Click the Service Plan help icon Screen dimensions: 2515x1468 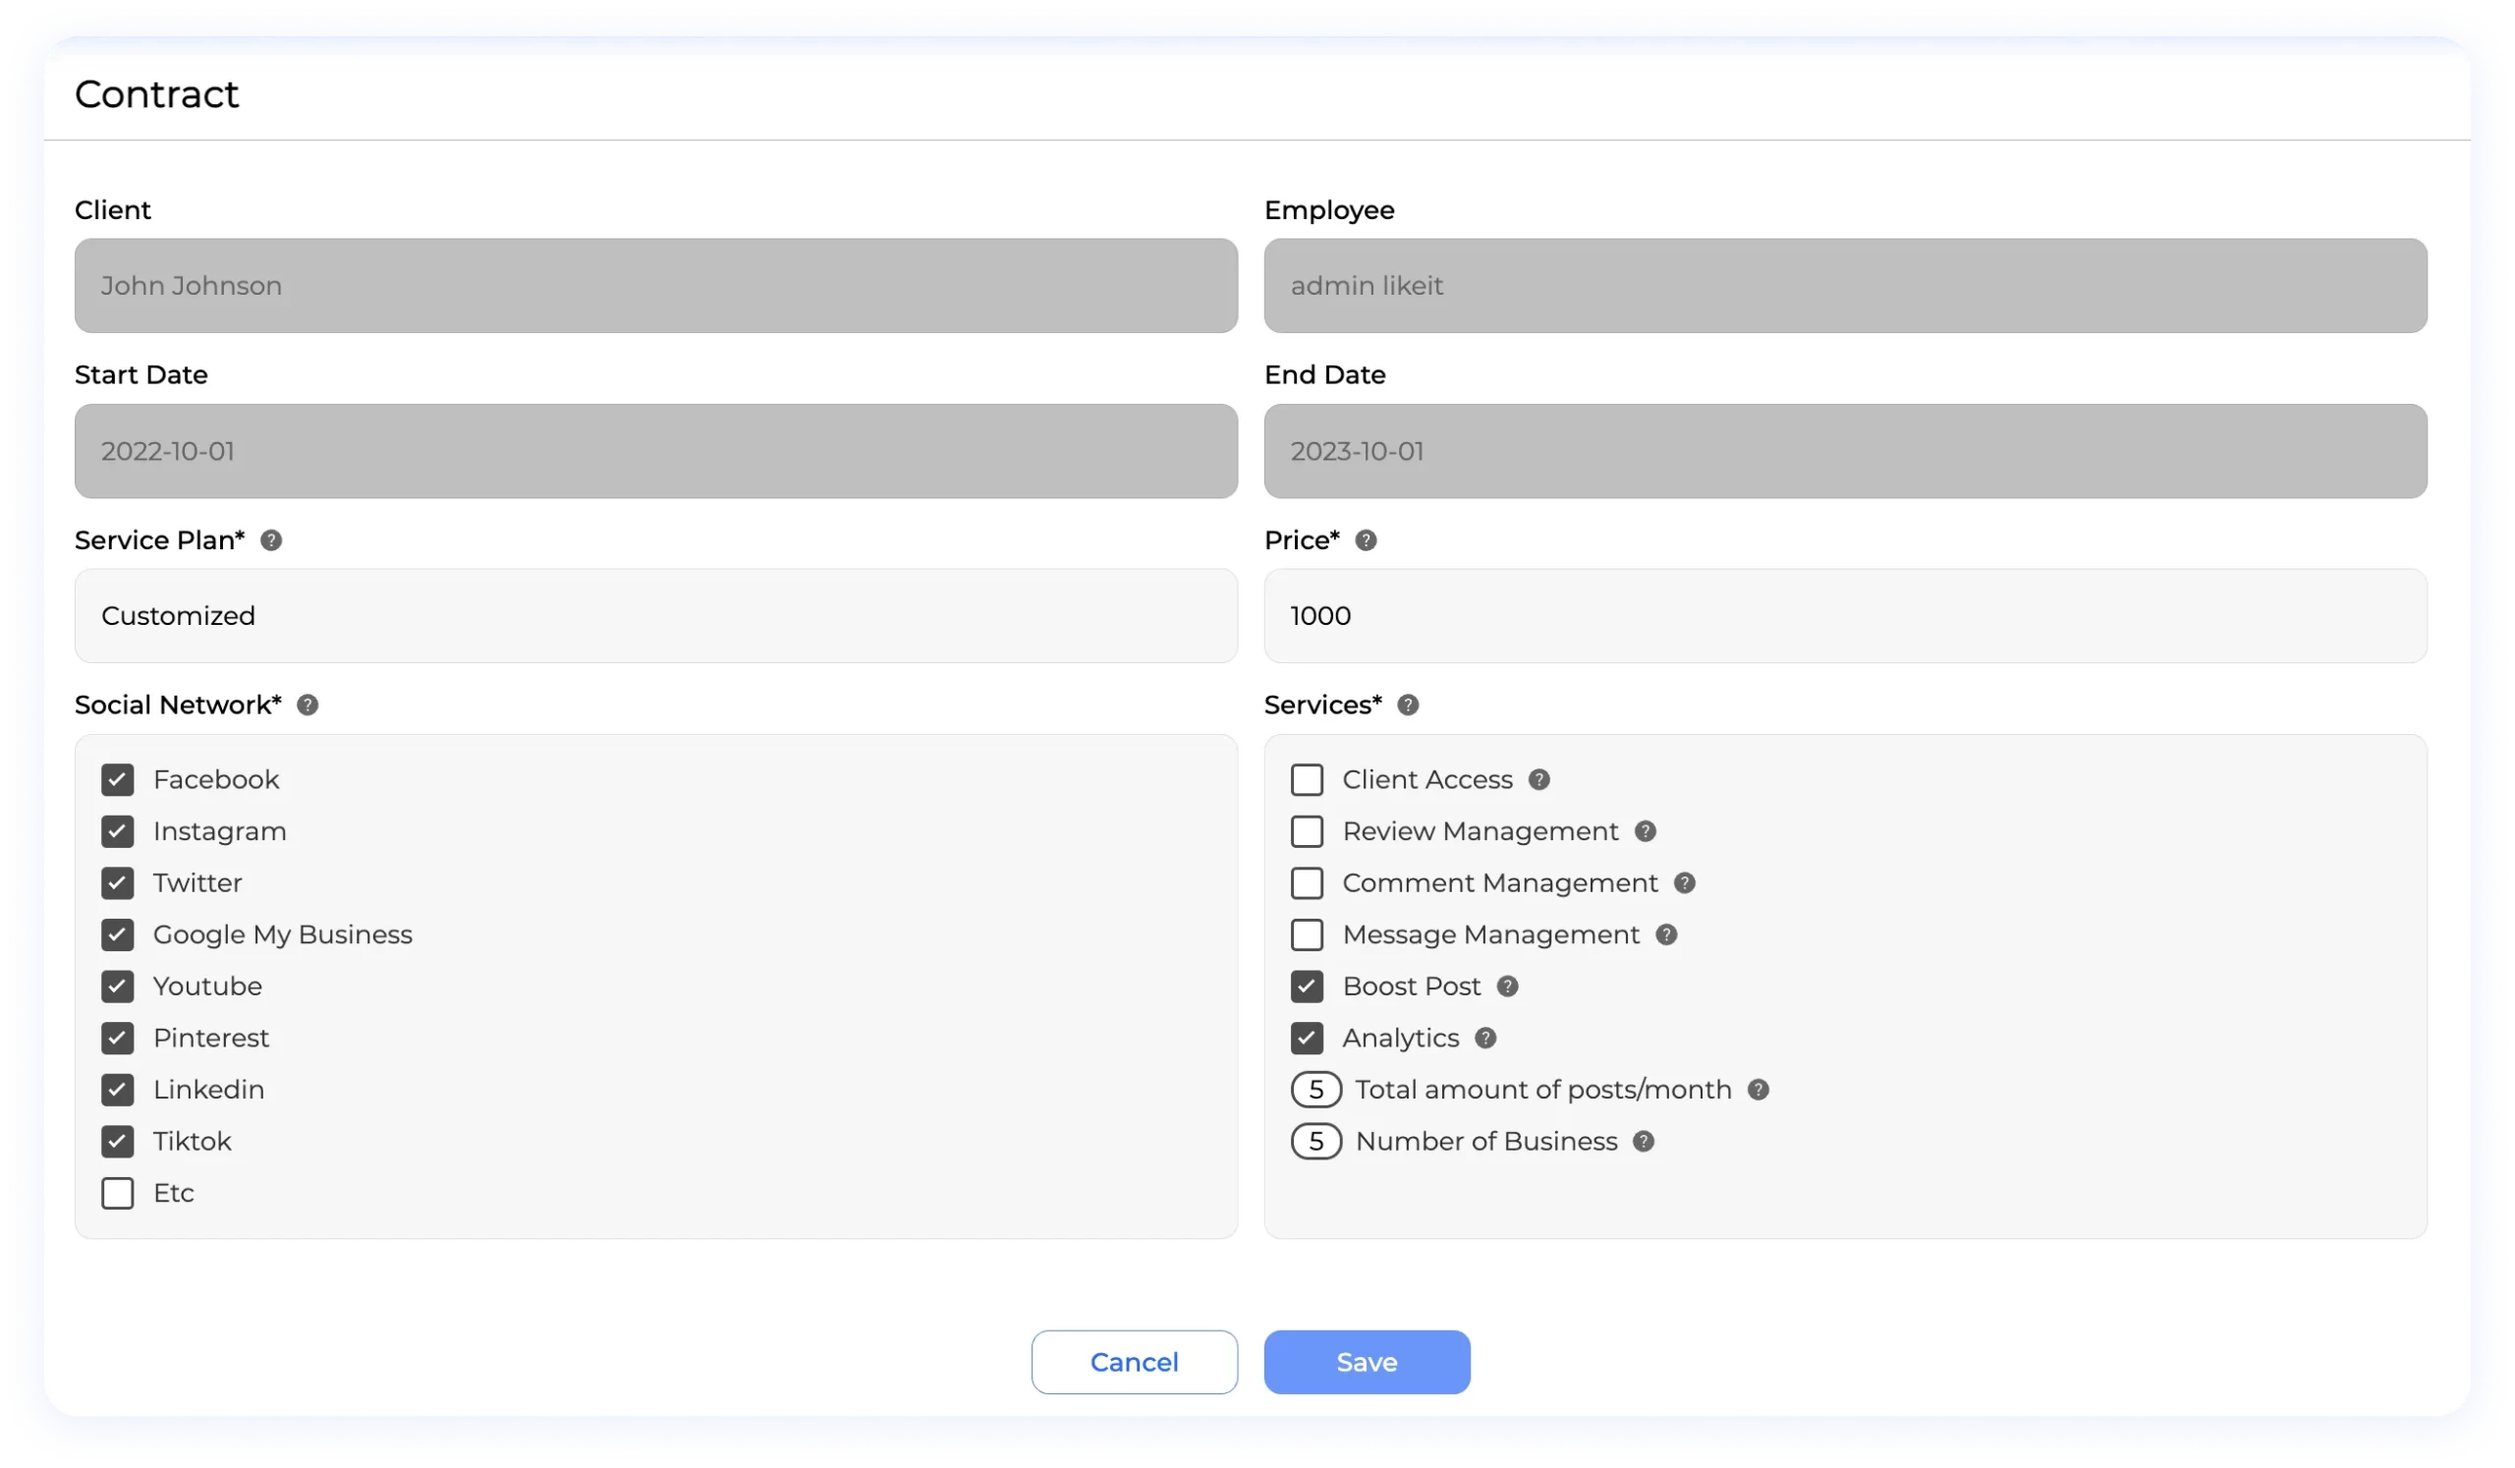(270, 539)
